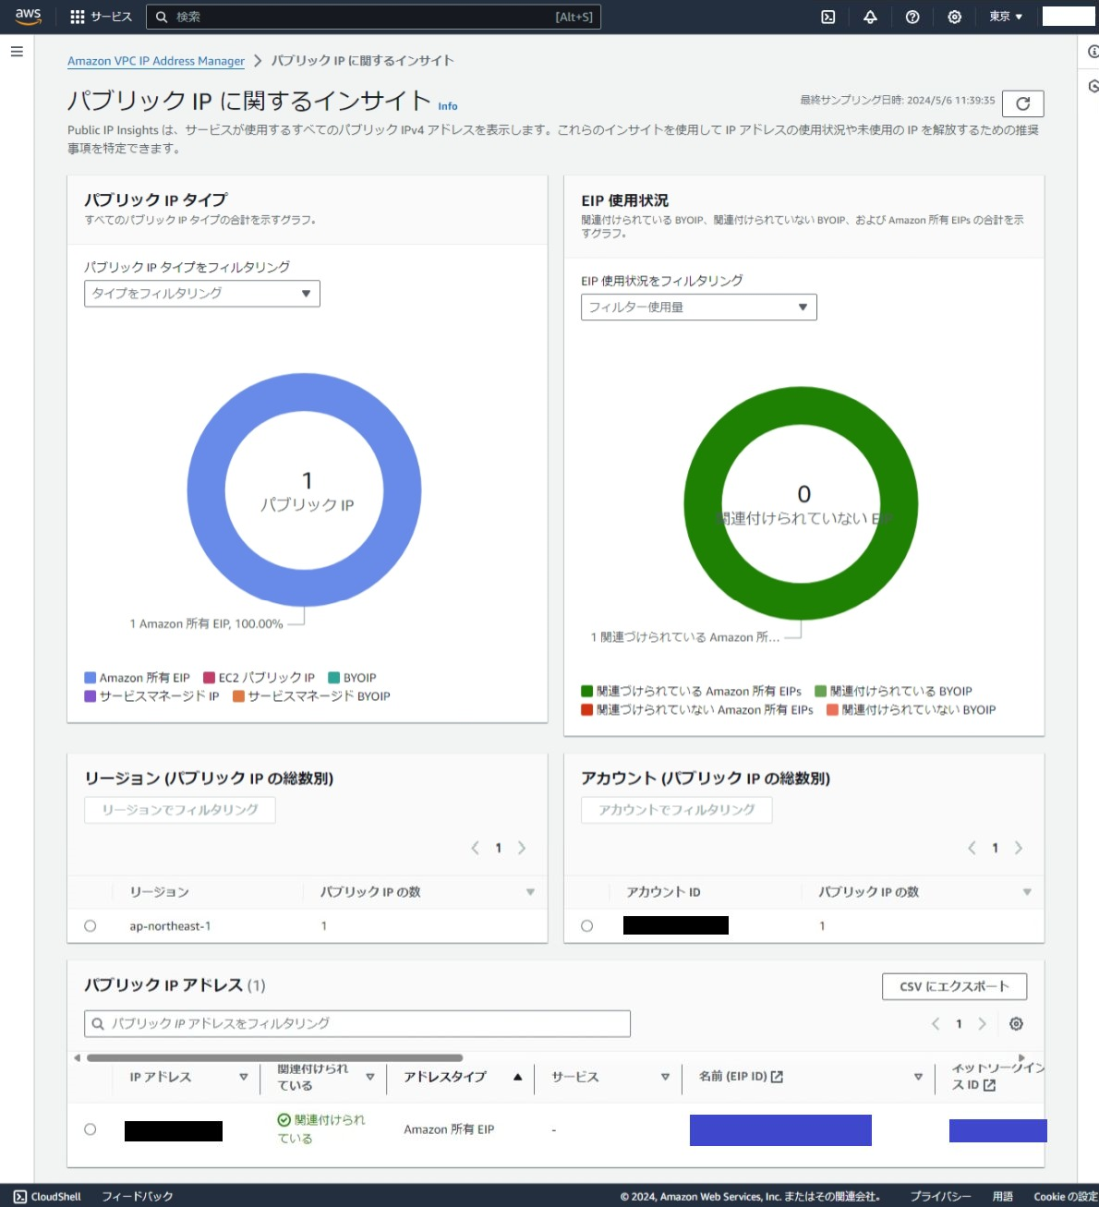Click the external link icon beside ネットワークインターフェイス ID

tap(990, 1085)
